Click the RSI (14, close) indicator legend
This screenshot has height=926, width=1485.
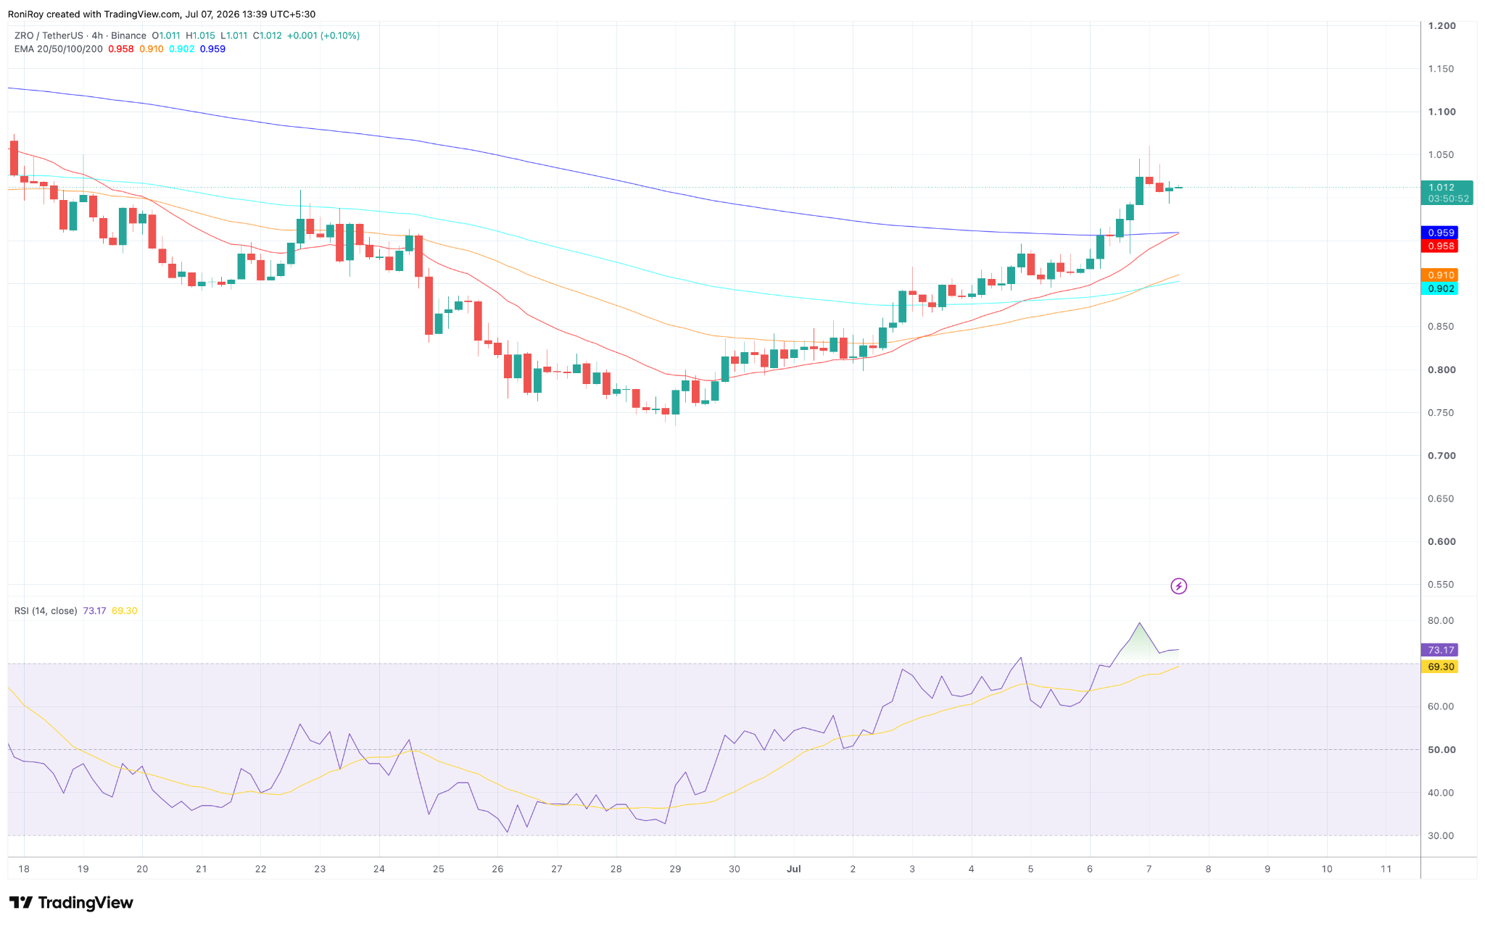[46, 611]
